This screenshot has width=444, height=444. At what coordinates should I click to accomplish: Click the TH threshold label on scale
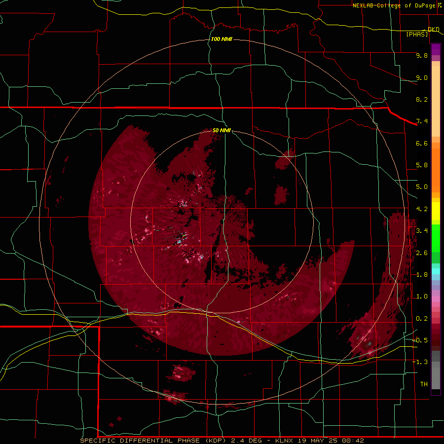point(424,384)
